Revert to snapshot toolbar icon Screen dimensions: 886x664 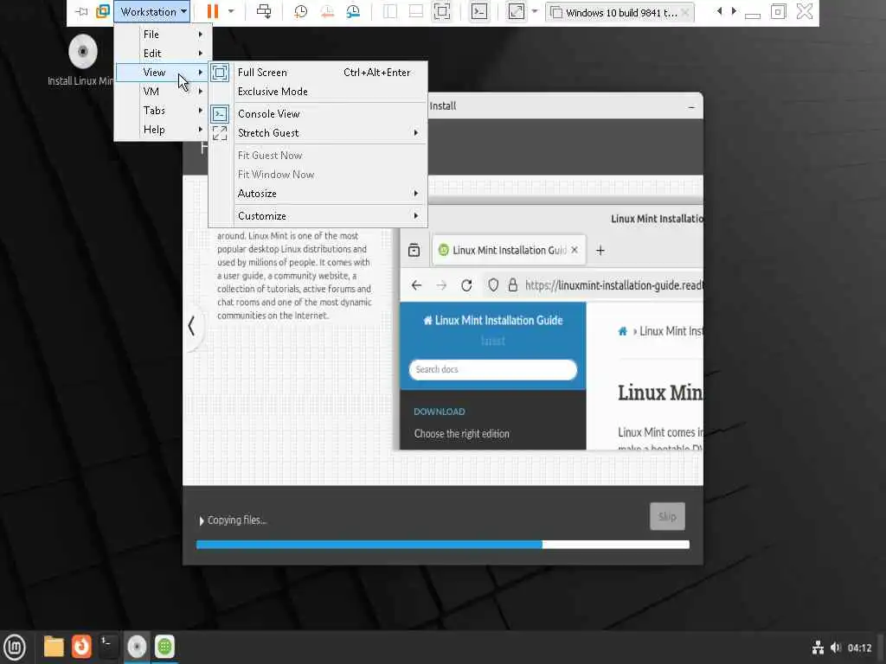[x=326, y=12]
